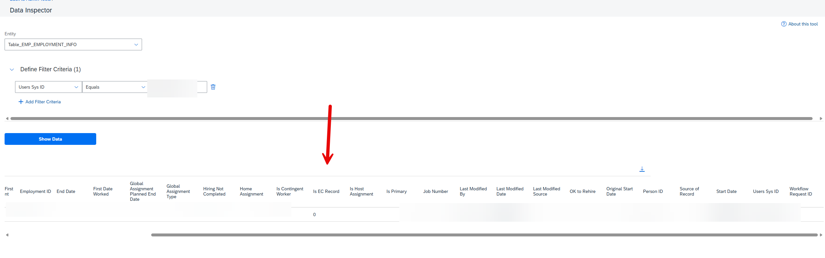
Task: Open the Entity dropdown Table_EMP_EMPLOYMENT_INFO
Action: click(73, 44)
